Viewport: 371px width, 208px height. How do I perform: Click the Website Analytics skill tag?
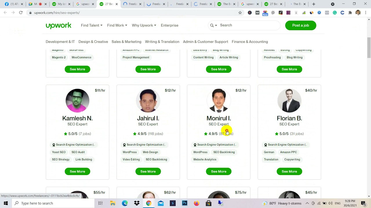coord(205,159)
